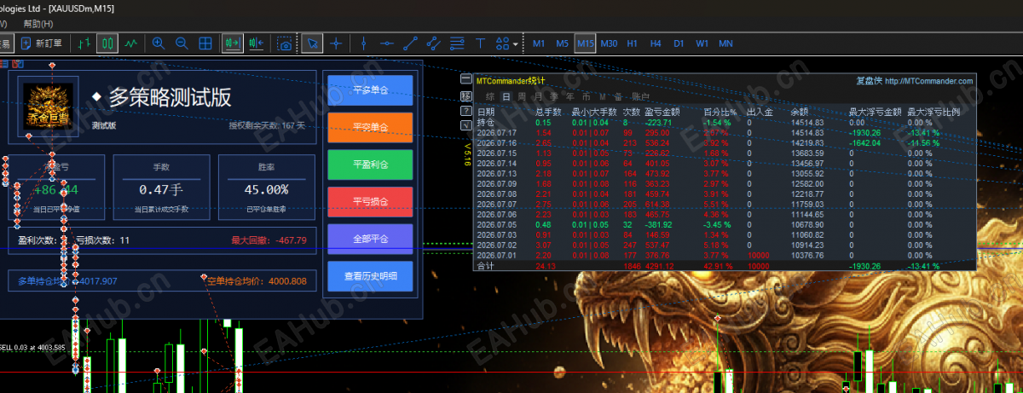Switch timeframe to W1

[702, 43]
